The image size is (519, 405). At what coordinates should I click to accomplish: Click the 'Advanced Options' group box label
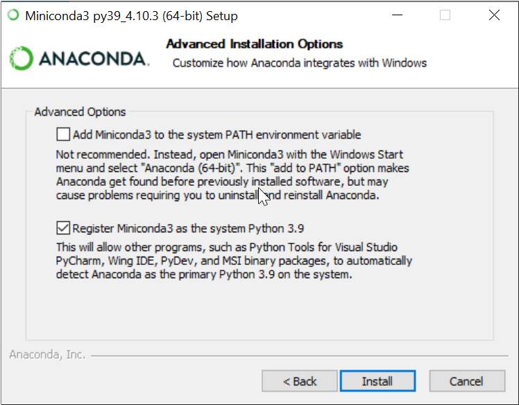(x=80, y=112)
